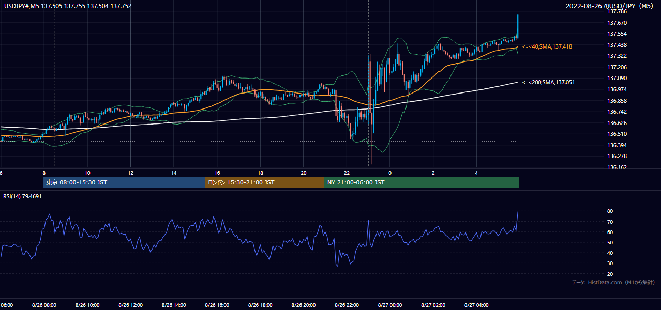Viewport: 661px width, 310px height.
Task: Click the 8/26 18:00 bottom time label
Action: tap(260, 305)
